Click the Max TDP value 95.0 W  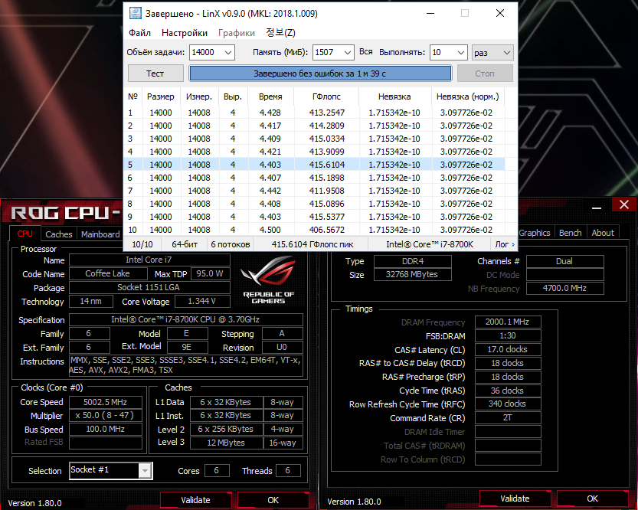(x=211, y=273)
